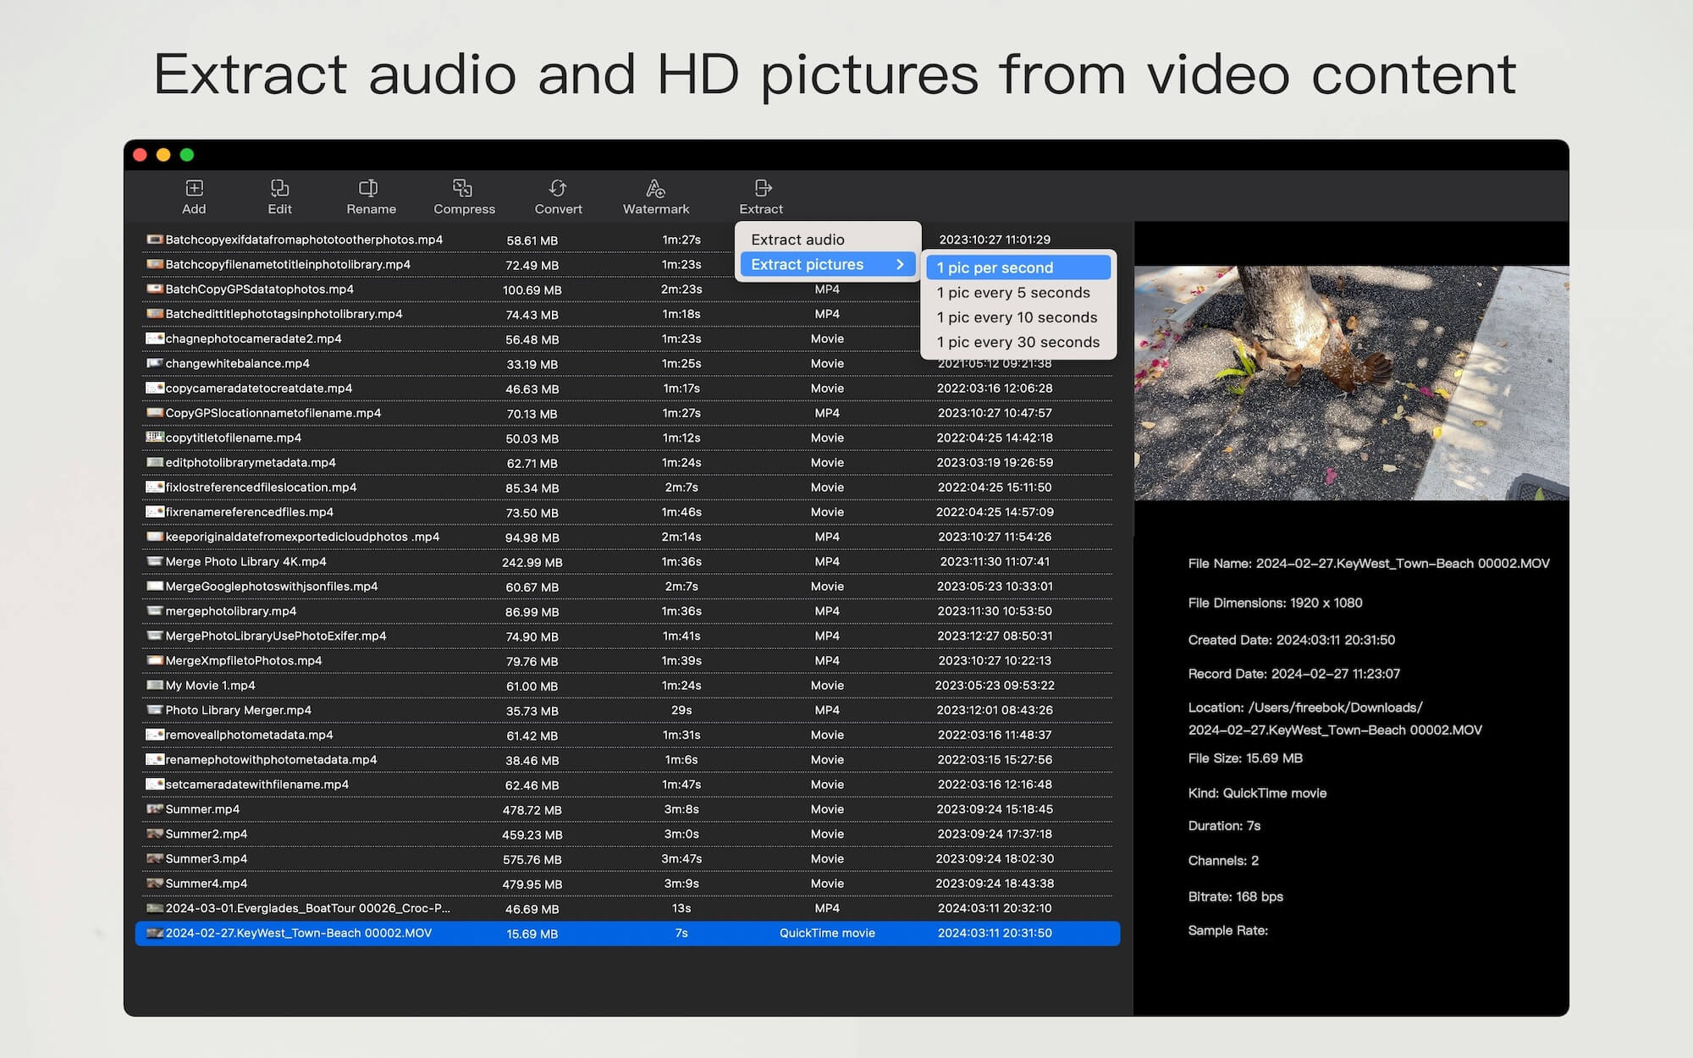Click date 2023:12:01 08:43:26 cell

click(x=995, y=710)
